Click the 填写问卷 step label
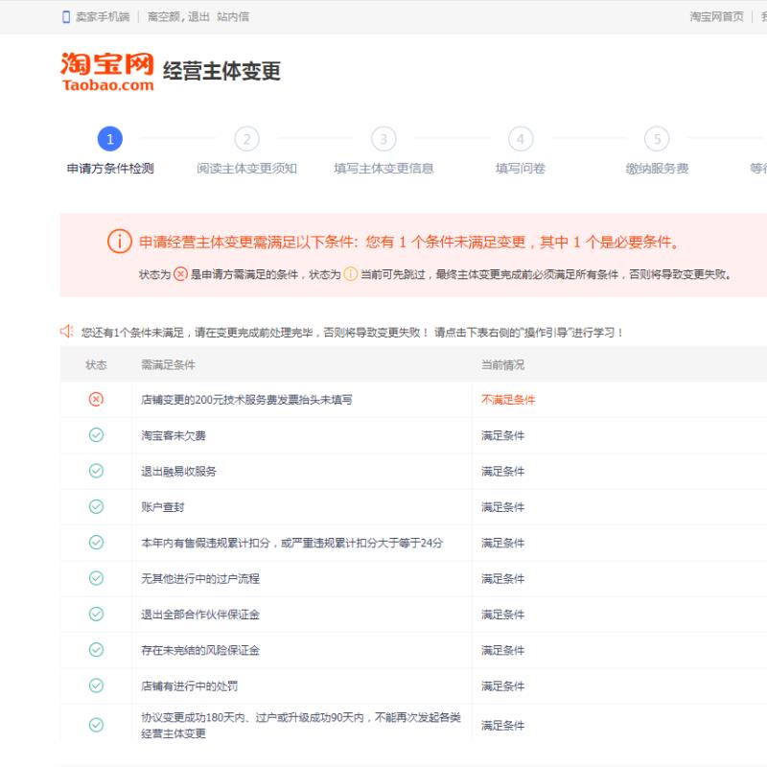 pyautogui.click(x=521, y=169)
